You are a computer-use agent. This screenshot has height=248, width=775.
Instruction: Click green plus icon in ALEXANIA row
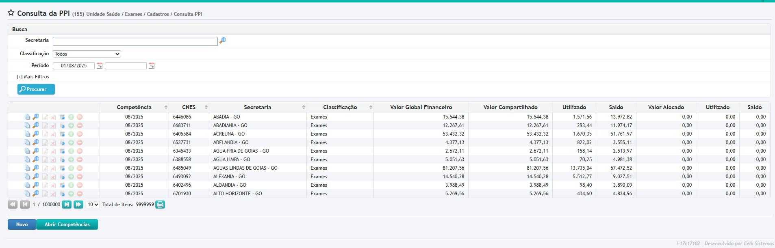[x=71, y=177]
